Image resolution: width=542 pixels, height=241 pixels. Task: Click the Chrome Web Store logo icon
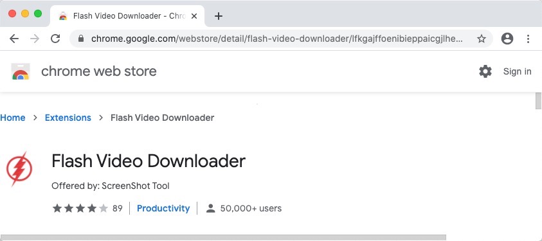(21, 71)
